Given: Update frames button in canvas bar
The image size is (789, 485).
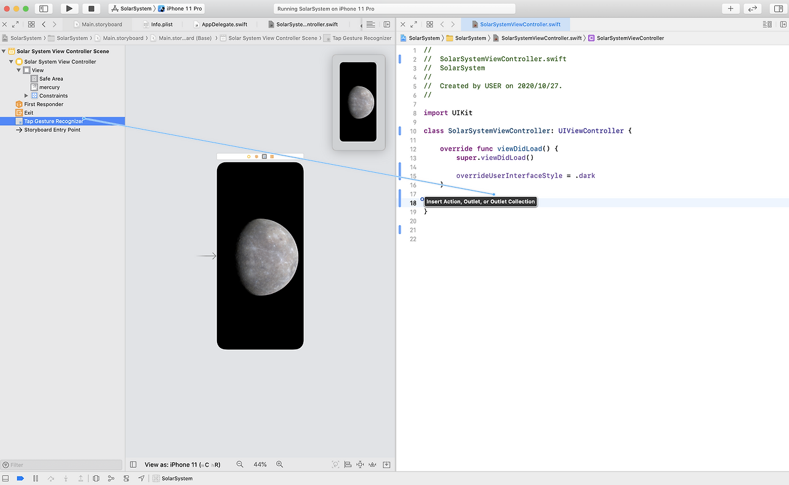Looking at the screenshot, I should [x=335, y=465].
